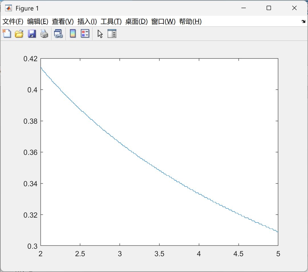Open the 文件(F) menu
This screenshot has width=308, height=272.
tap(13, 21)
